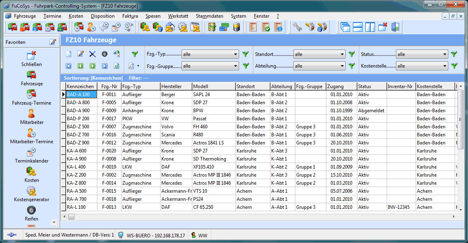Edit favorites using the pencil icon
468x243 pixels.
(53, 42)
